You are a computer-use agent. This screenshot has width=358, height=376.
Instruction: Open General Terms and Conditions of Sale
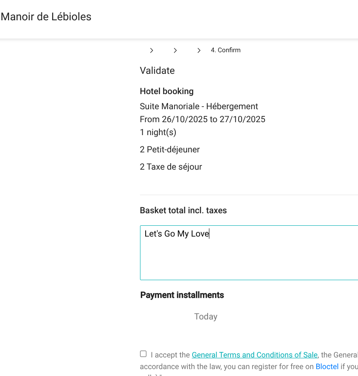click(254, 355)
